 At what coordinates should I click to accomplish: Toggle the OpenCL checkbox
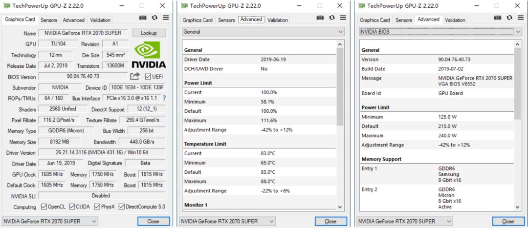(44, 207)
